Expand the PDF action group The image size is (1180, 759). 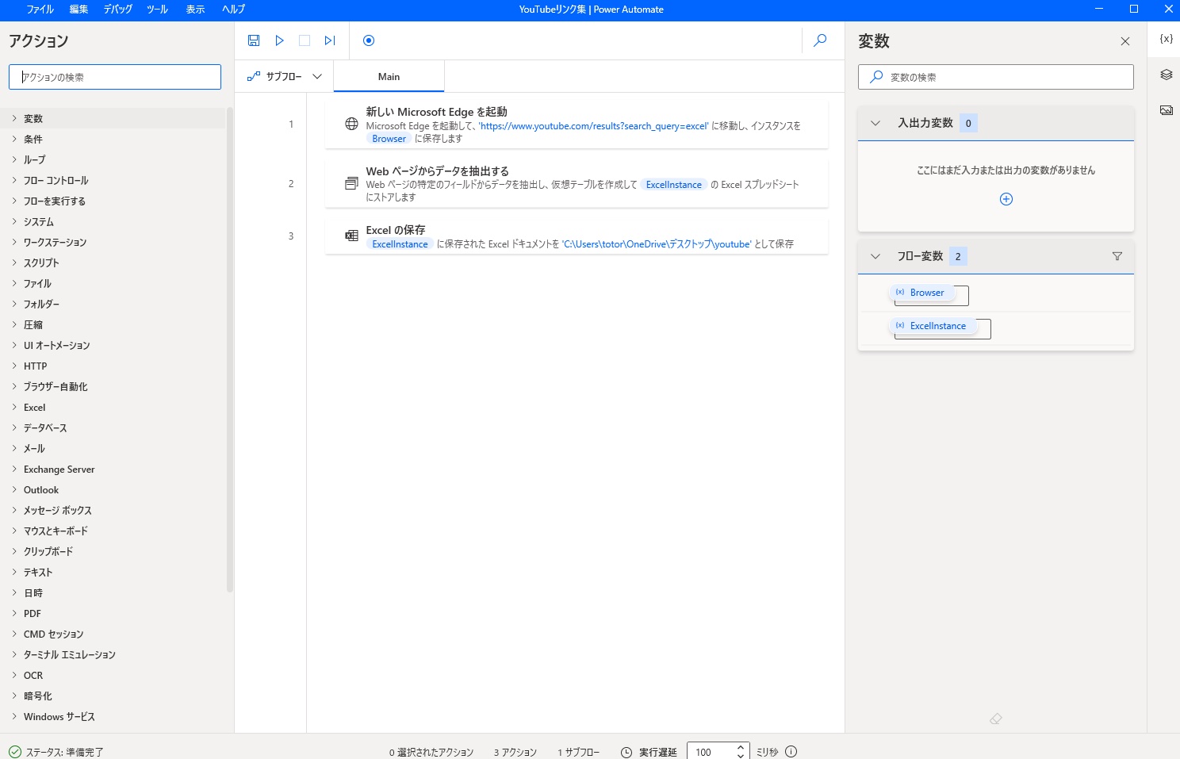coord(14,613)
